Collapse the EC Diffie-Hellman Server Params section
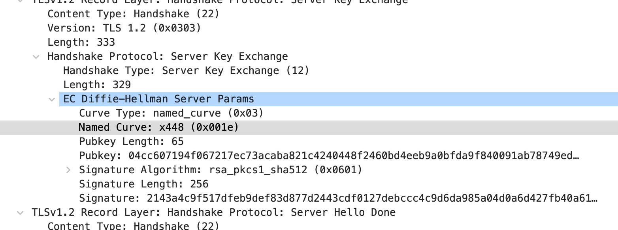 [x=52, y=99]
